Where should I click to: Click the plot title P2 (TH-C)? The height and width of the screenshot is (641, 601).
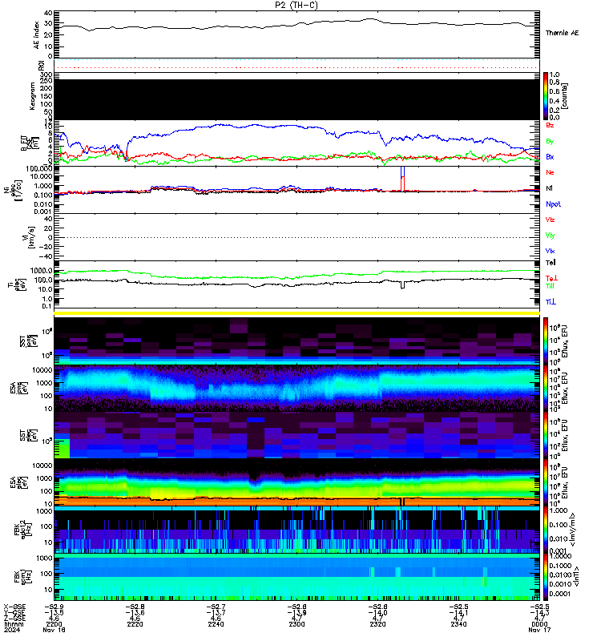[x=296, y=5]
